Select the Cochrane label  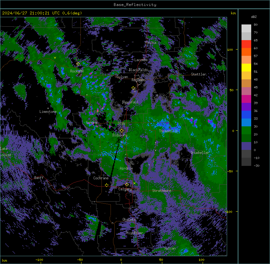pos(101,178)
